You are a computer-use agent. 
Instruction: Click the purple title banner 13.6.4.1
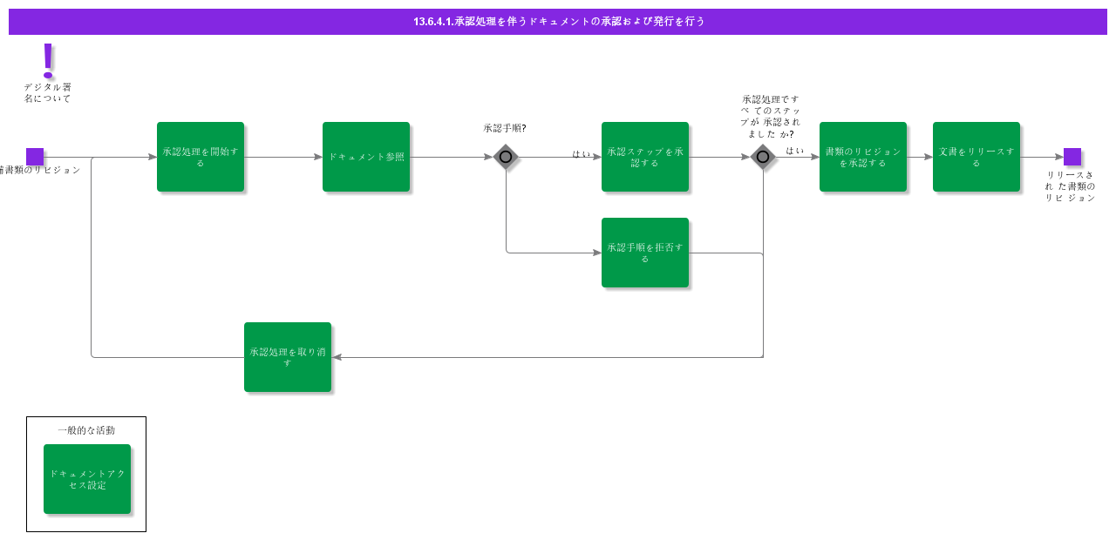[558, 22]
